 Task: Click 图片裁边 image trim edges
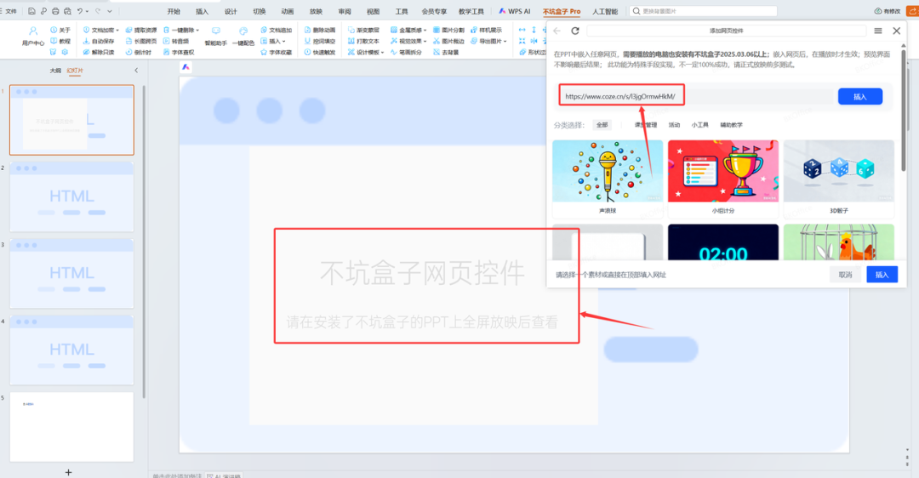pos(449,41)
